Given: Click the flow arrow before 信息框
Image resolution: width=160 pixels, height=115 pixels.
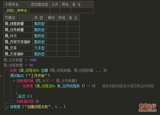Looking at the screenshot, I should click(x=8, y=107).
